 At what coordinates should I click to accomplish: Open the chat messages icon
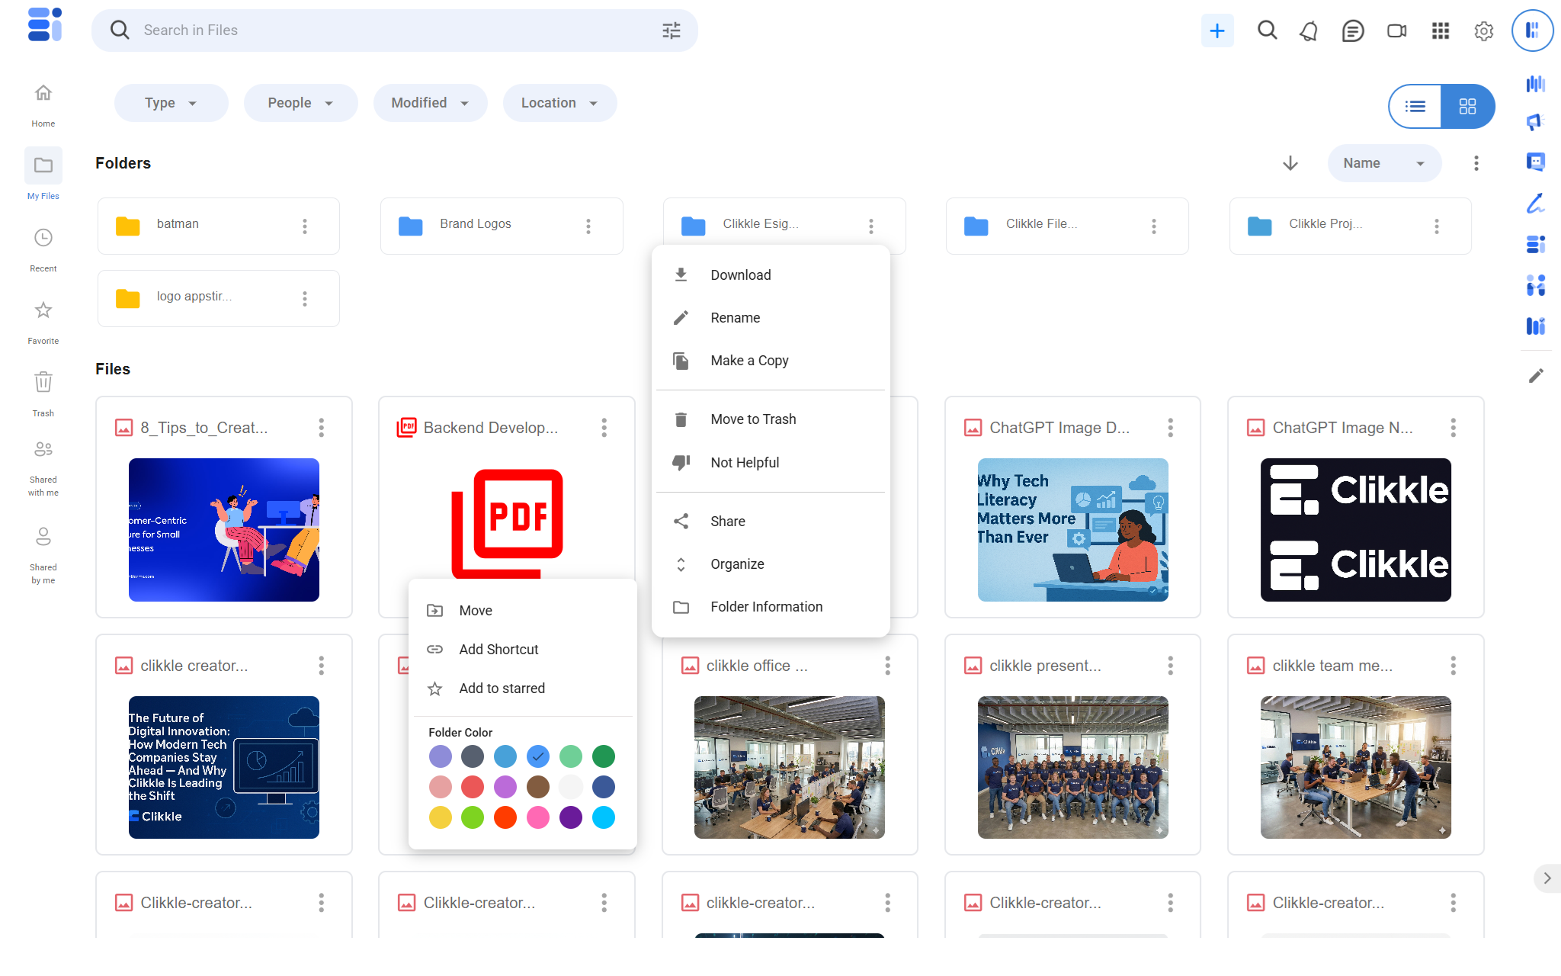[1353, 30]
